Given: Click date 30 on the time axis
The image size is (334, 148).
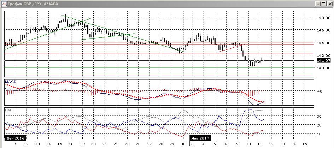Looking at the screenshot, I should 183,144.
